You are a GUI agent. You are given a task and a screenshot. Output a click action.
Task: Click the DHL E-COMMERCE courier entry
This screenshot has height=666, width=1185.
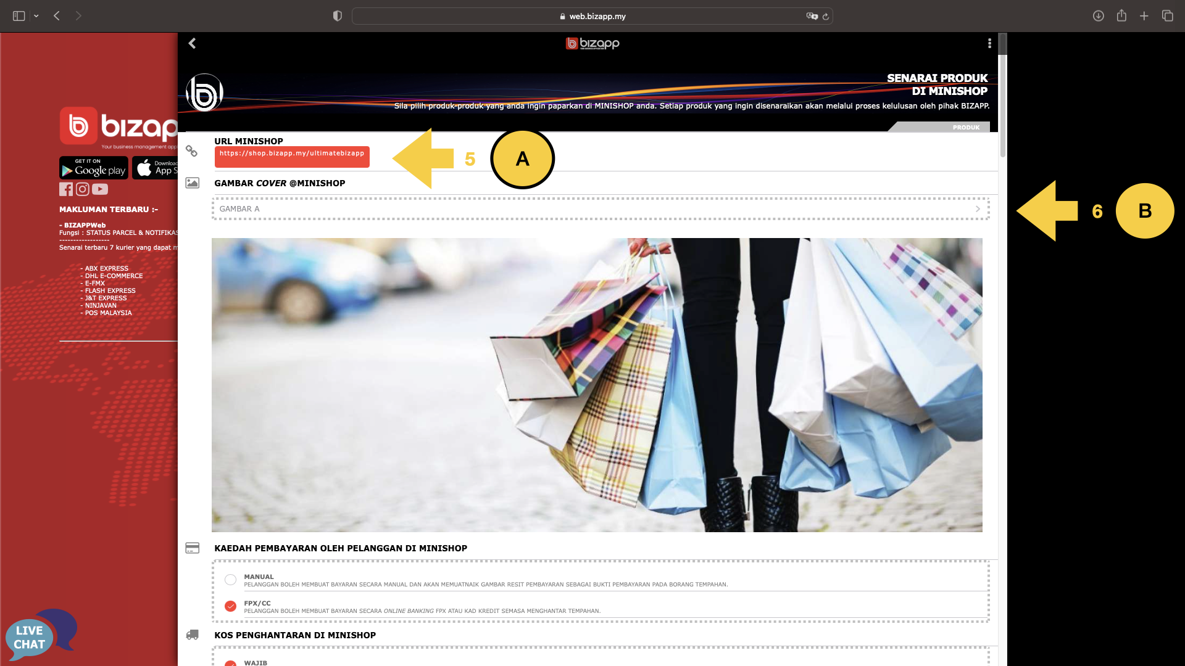(x=114, y=276)
